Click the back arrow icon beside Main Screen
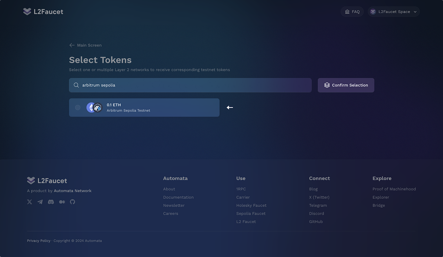 tap(72, 45)
